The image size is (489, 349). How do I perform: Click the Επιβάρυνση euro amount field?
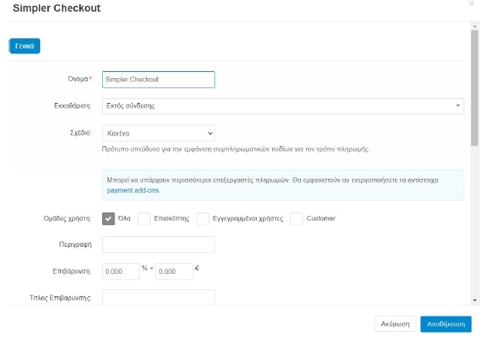point(174,272)
